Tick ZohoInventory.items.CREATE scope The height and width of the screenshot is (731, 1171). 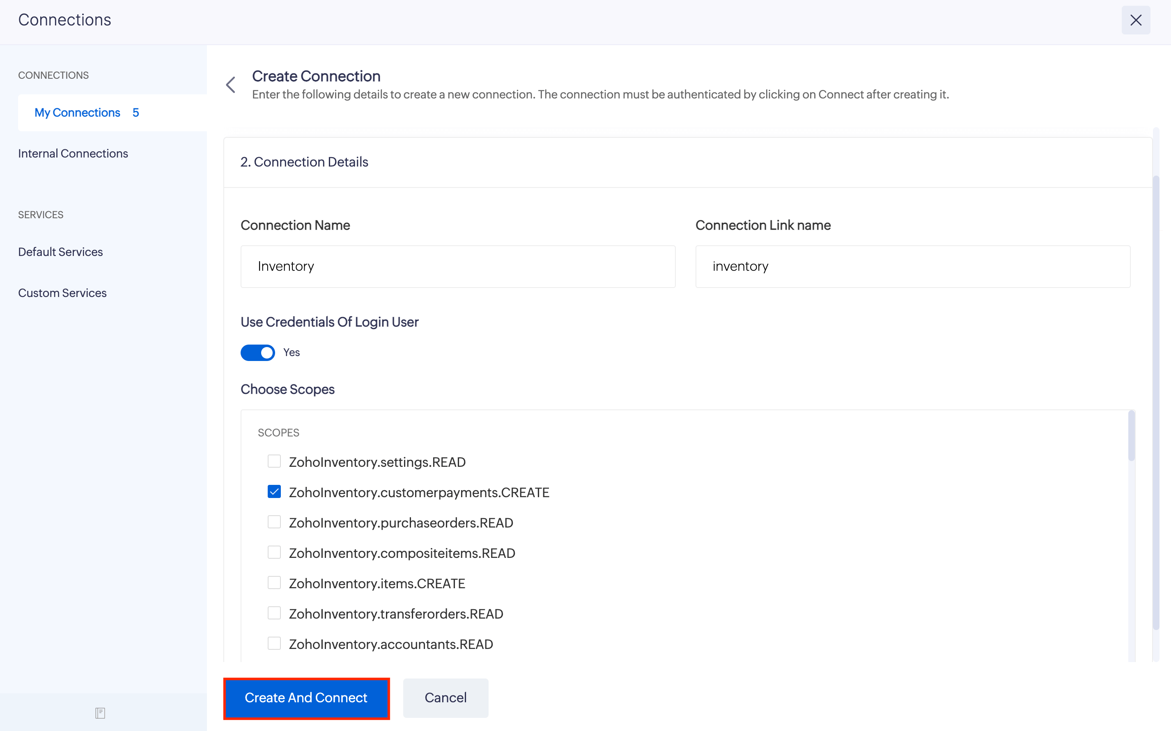274,583
